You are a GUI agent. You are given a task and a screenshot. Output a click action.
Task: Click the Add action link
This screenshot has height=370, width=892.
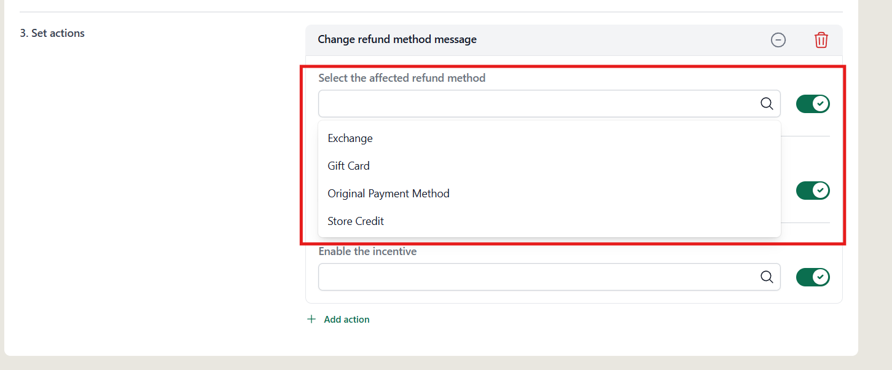(x=346, y=320)
